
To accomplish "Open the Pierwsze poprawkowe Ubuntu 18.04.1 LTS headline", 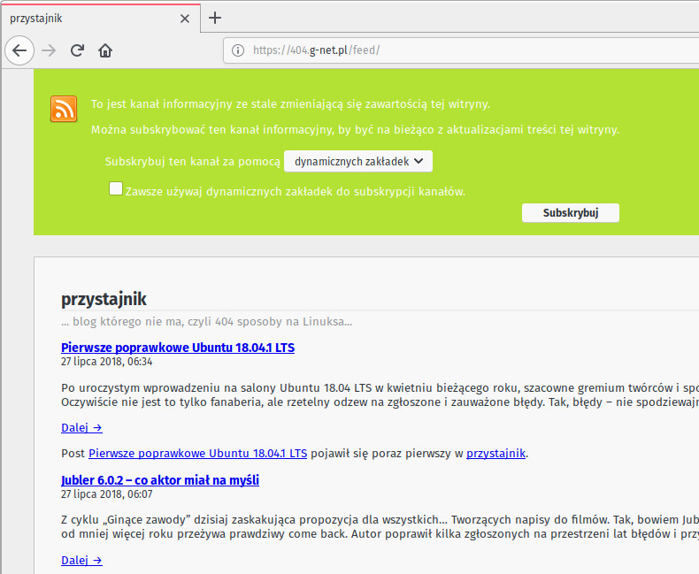I will tap(178, 348).
